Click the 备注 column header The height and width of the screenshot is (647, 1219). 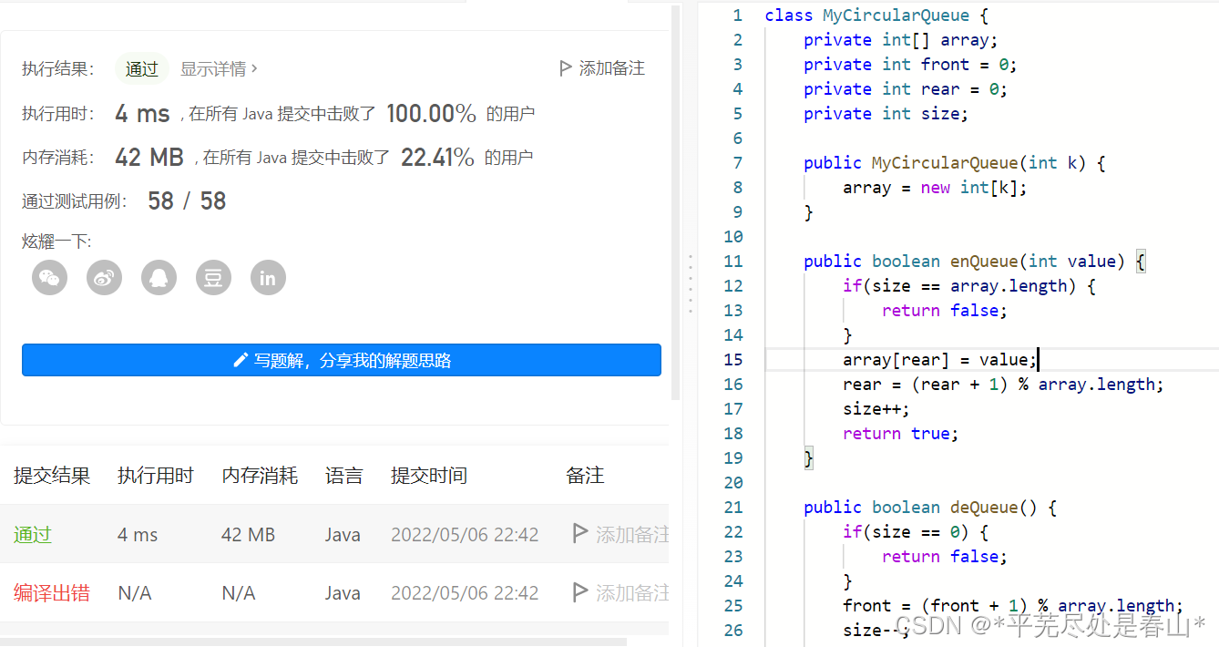pyautogui.click(x=585, y=475)
